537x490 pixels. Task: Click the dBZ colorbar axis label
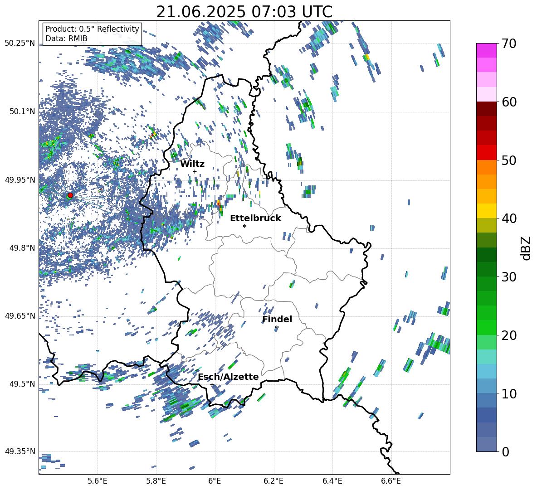tap(526, 248)
